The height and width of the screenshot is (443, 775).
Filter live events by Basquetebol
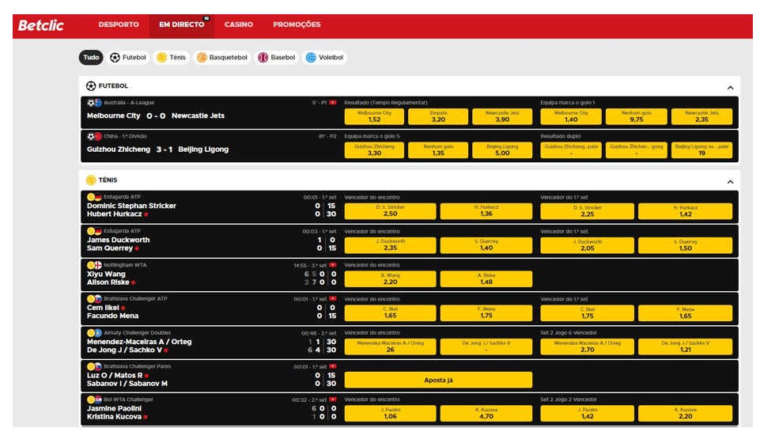pyautogui.click(x=222, y=57)
